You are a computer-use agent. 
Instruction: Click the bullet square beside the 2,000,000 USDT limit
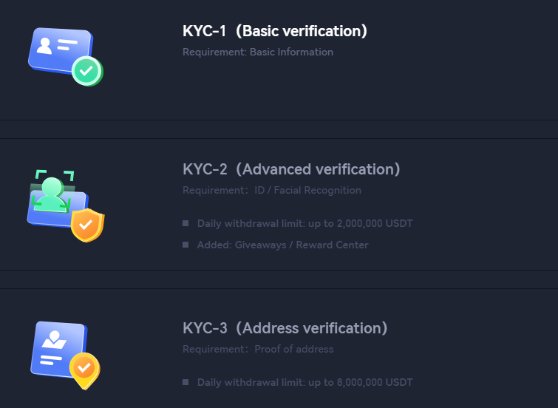pos(186,223)
